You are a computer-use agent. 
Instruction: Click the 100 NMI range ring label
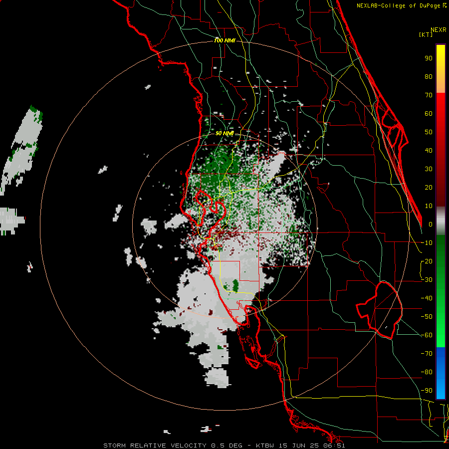coord(224,40)
